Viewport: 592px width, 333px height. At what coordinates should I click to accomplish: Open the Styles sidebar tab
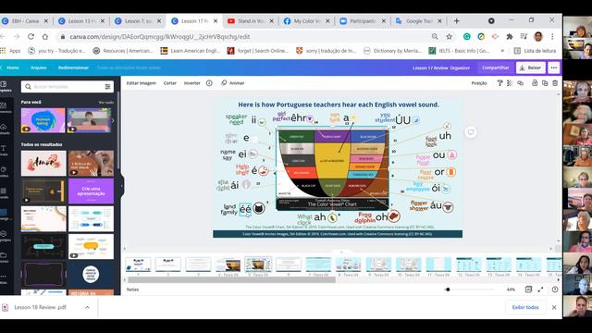[5, 172]
